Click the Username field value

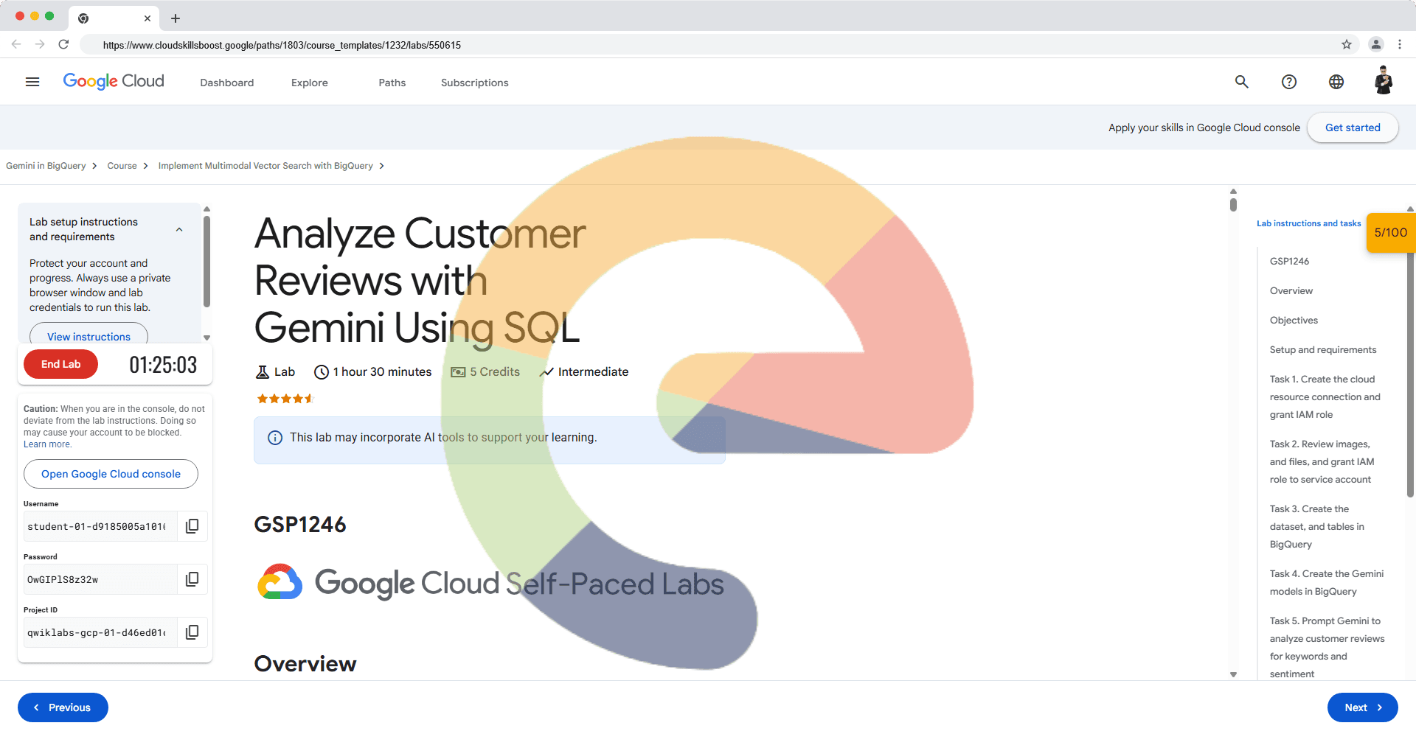[97, 526]
